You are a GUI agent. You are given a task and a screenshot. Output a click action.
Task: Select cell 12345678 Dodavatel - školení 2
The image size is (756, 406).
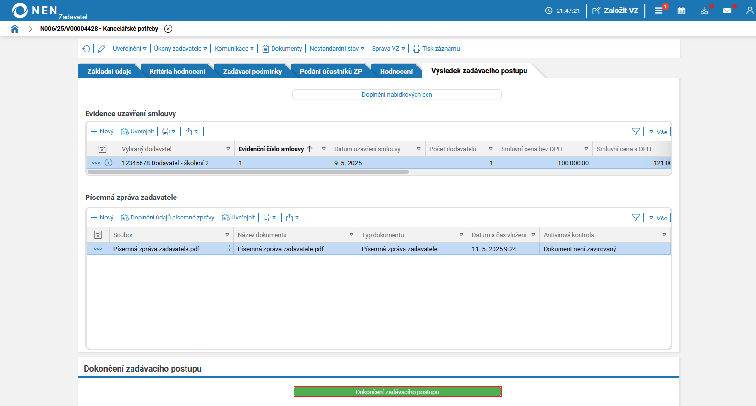click(176, 163)
